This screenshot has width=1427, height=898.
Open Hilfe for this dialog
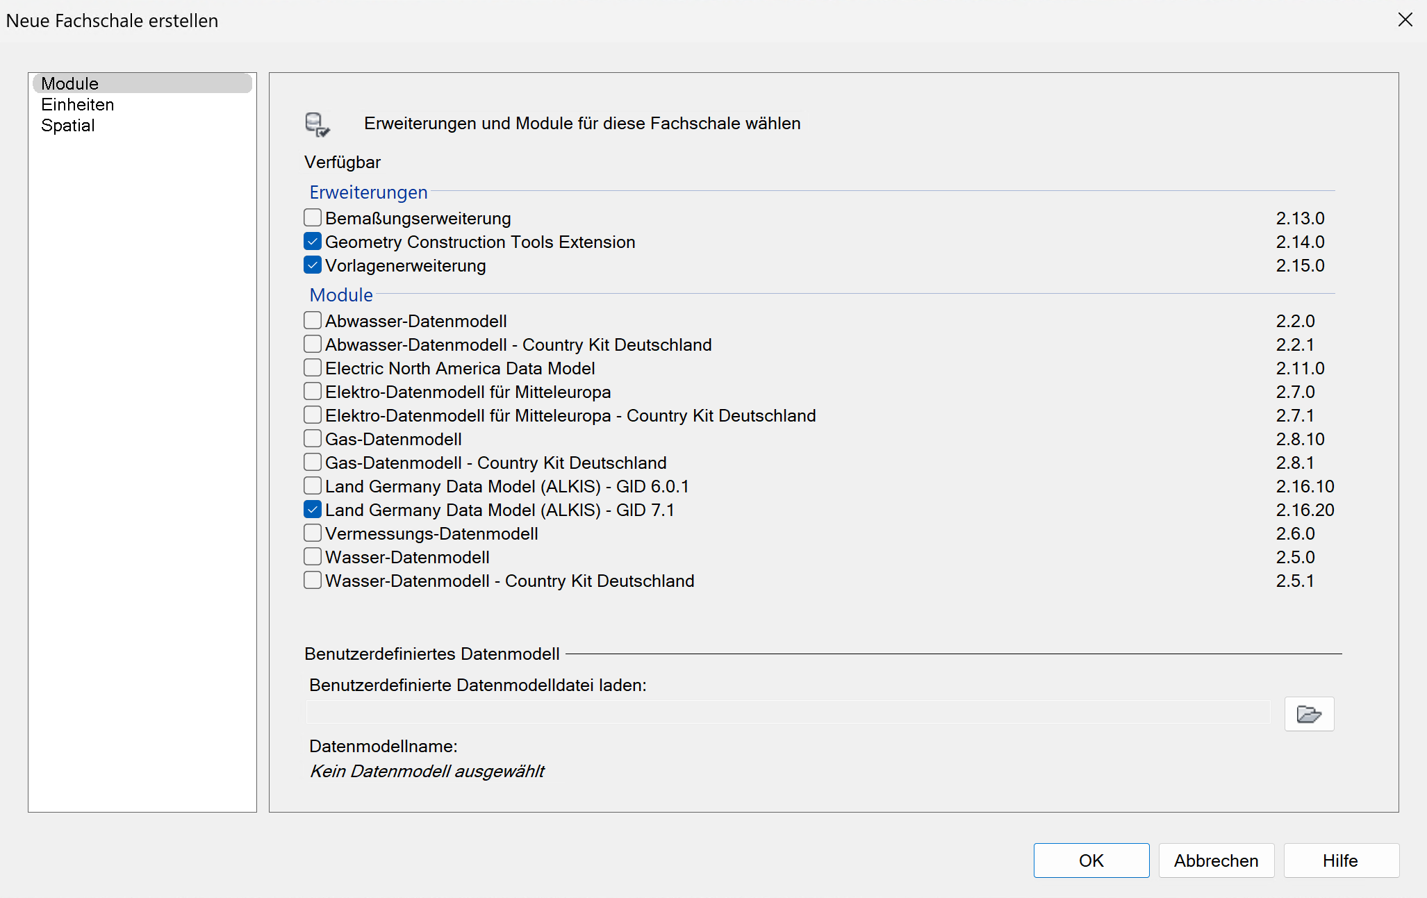[x=1340, y=860]
